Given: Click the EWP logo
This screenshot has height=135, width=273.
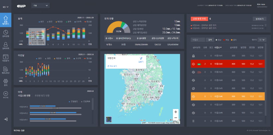Looking at the screenshot, I should (21, 6).
